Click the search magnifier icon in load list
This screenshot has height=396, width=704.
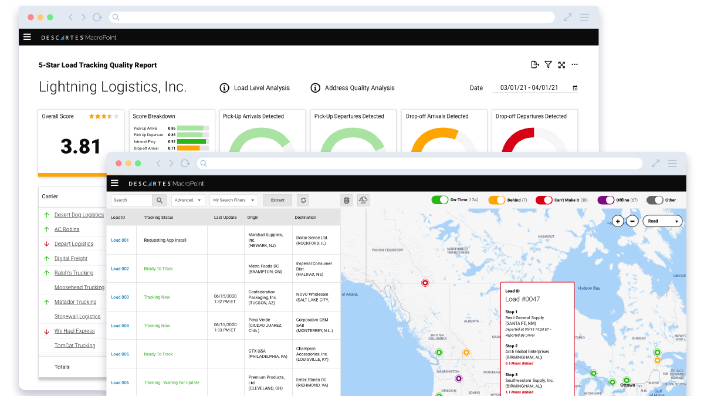tap(158, 200)
